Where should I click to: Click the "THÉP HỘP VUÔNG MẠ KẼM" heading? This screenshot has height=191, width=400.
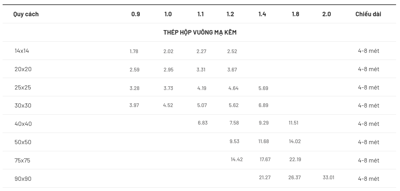pos(200,32)
